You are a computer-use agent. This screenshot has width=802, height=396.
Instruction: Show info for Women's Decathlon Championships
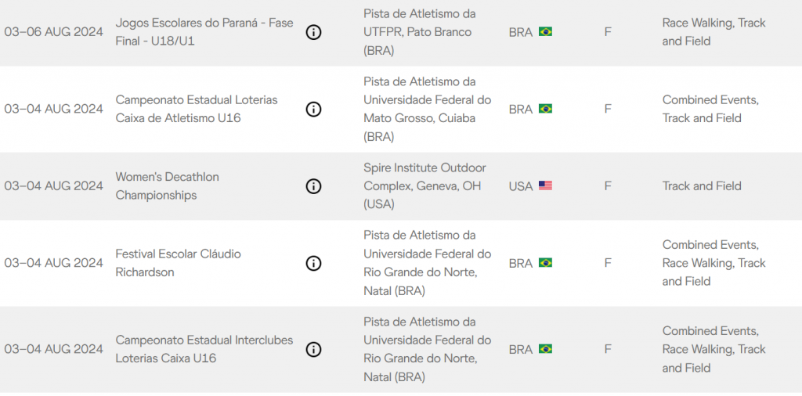313,186
